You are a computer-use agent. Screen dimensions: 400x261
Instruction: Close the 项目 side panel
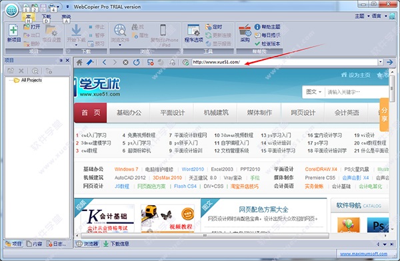tap(67, 60)
